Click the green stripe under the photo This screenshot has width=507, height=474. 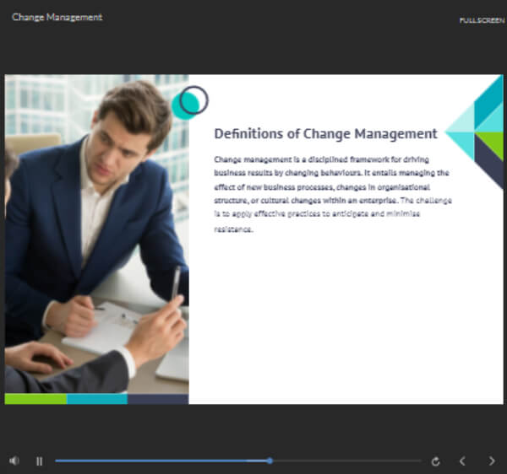tap(35, 398)
